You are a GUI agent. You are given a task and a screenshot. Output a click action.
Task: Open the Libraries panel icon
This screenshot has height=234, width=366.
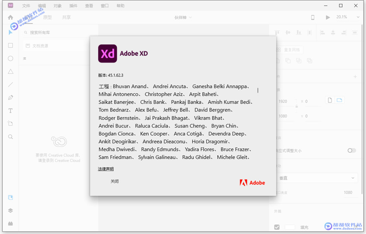click(x=11, y=198)
